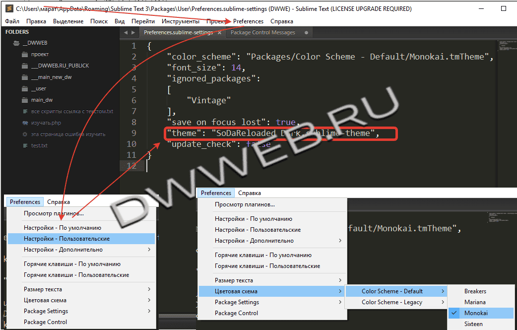Click the unsaved dot on Package Control Messages tab
The image size is (517, 330).
306,33
